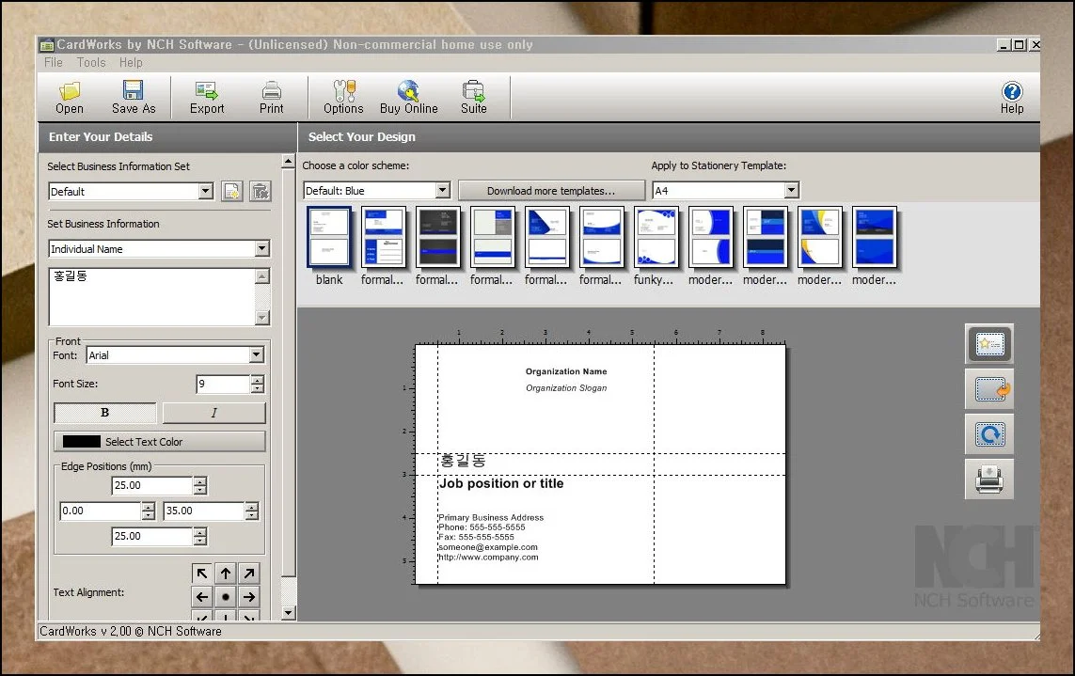Image resolution: width=1075 pixels, height=676 pixels.
Task: Open the Tools menu
Action: 91,62
